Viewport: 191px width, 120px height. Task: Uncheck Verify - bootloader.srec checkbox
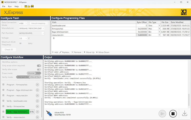click(3, 101)
